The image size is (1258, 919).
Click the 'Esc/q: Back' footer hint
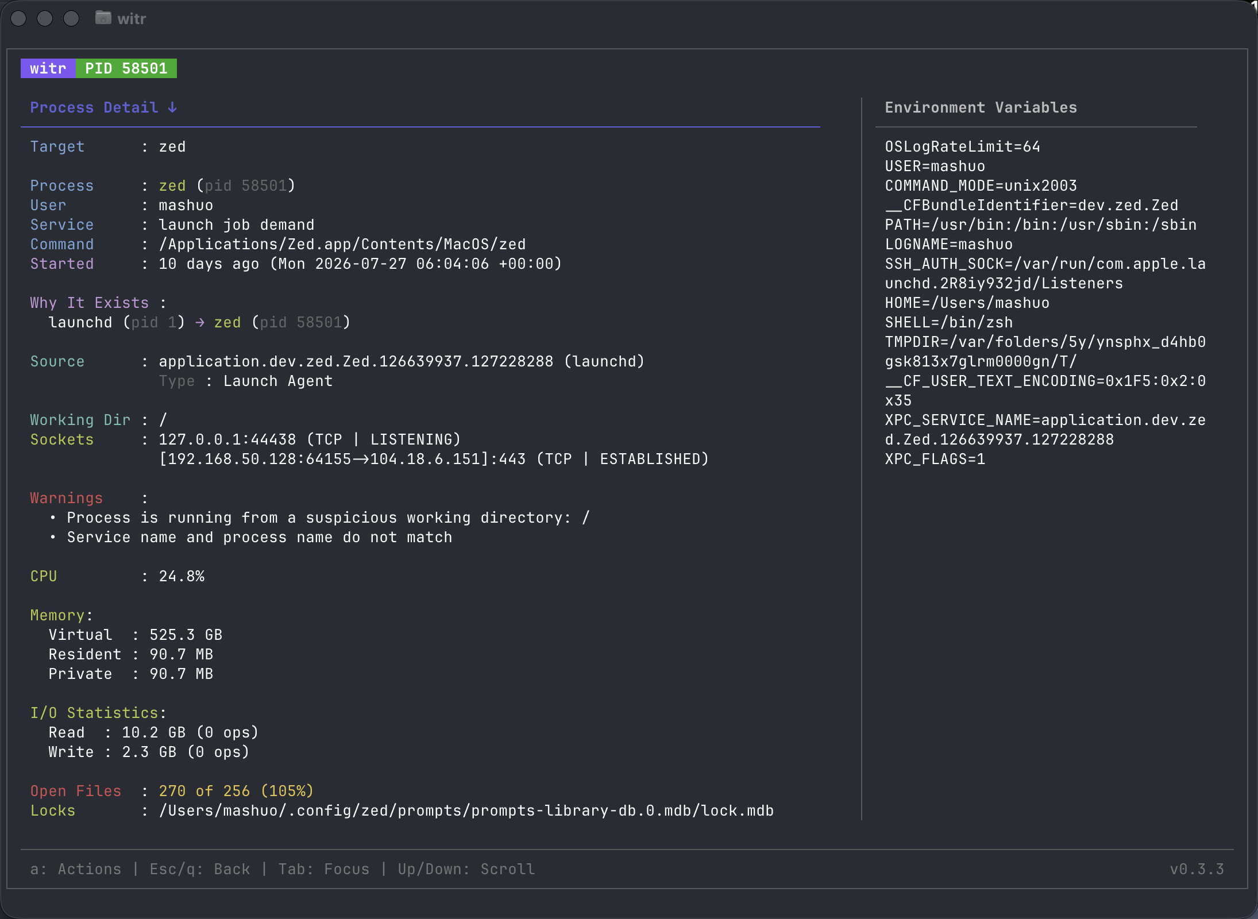[x=200, y=869]
